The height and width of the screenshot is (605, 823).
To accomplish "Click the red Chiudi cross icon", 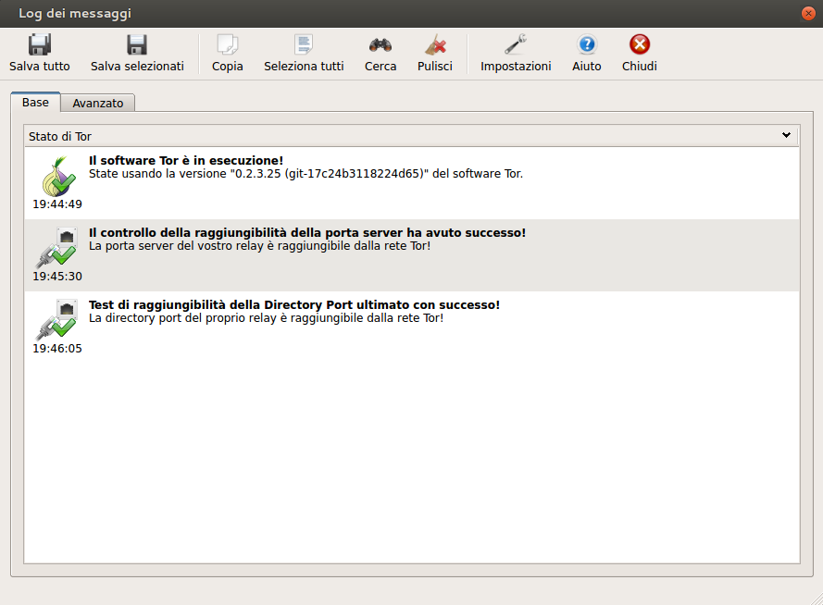I will tap(640, 44).
